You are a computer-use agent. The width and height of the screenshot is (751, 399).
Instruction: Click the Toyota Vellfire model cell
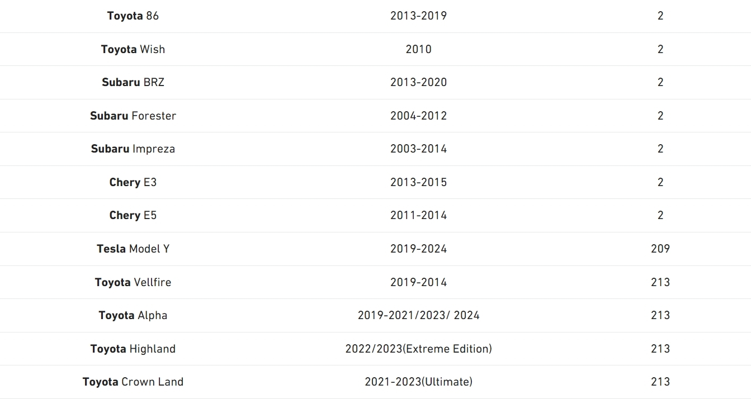pos(133,282)
